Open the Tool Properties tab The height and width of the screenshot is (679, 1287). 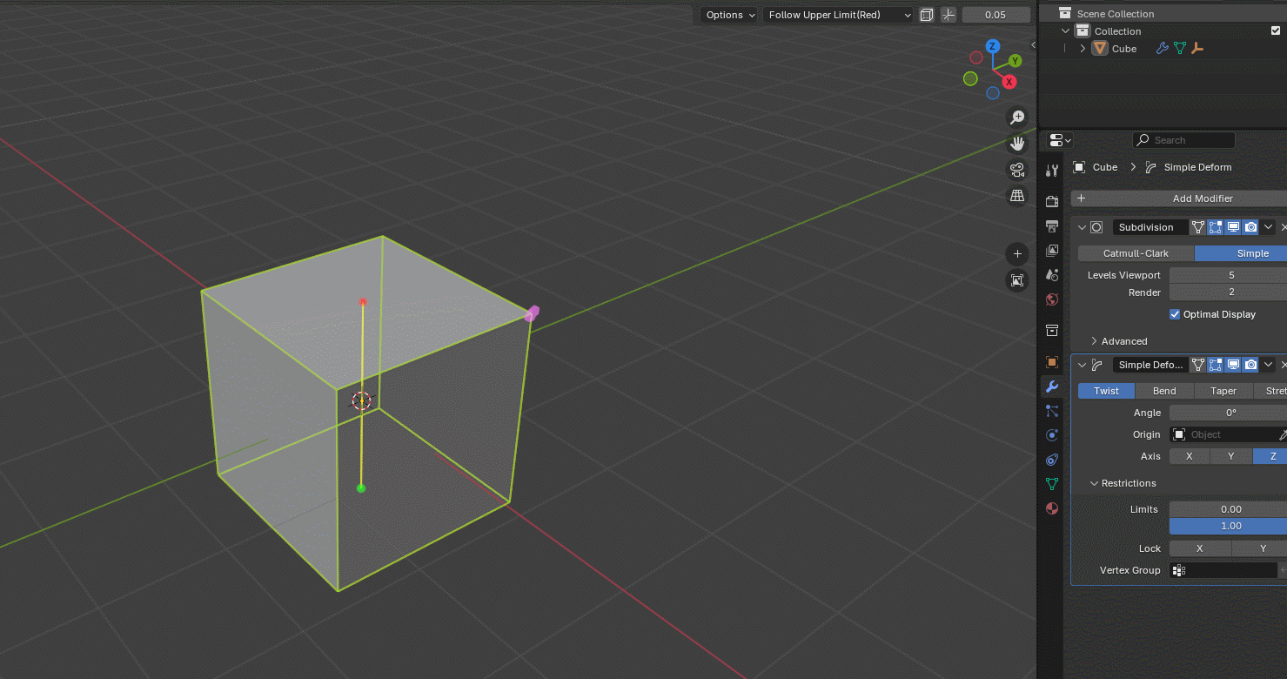pyautogui.click(x=1051, y=170)
